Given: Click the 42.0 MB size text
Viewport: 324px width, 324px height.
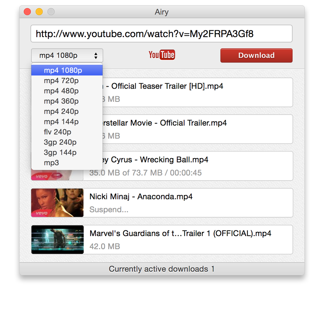Looking at the screenshot, I should [x=105, y=246].
